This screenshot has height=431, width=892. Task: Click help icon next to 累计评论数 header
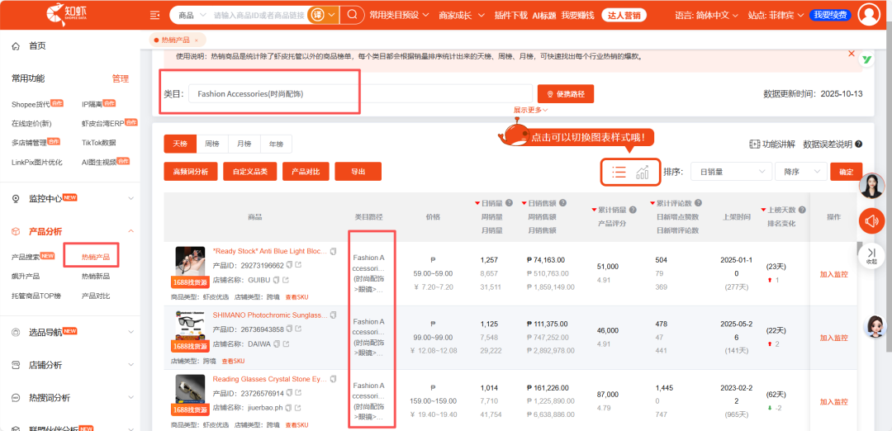coord(698,203)
